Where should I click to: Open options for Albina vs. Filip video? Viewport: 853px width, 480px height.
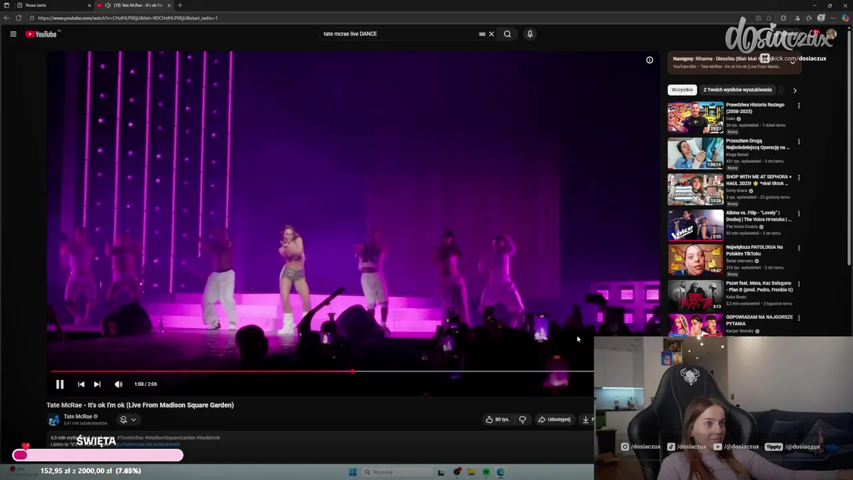(x=798, y=214)
